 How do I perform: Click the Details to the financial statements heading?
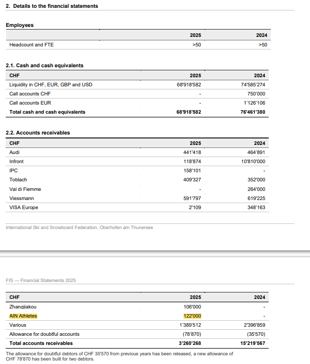(52, 6)
